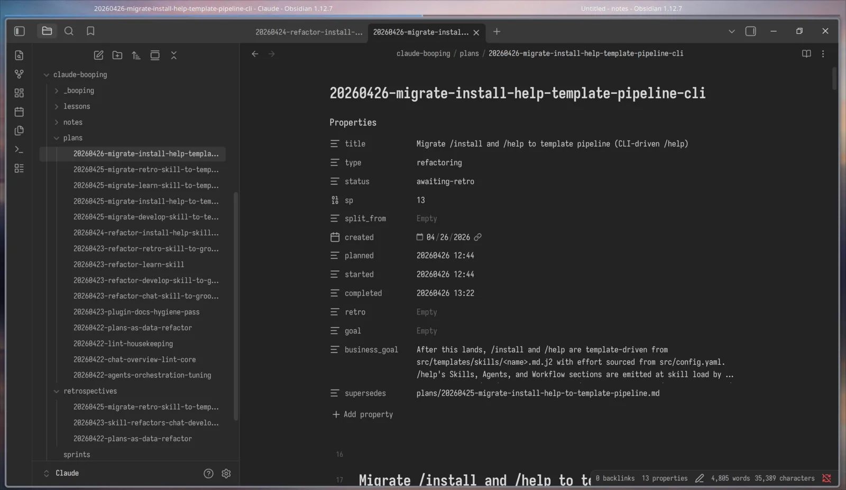This screenshot has width=846, height=490.
Task: Select the 20260426-migrate-instal tab
Action: [x=420, y=32]
